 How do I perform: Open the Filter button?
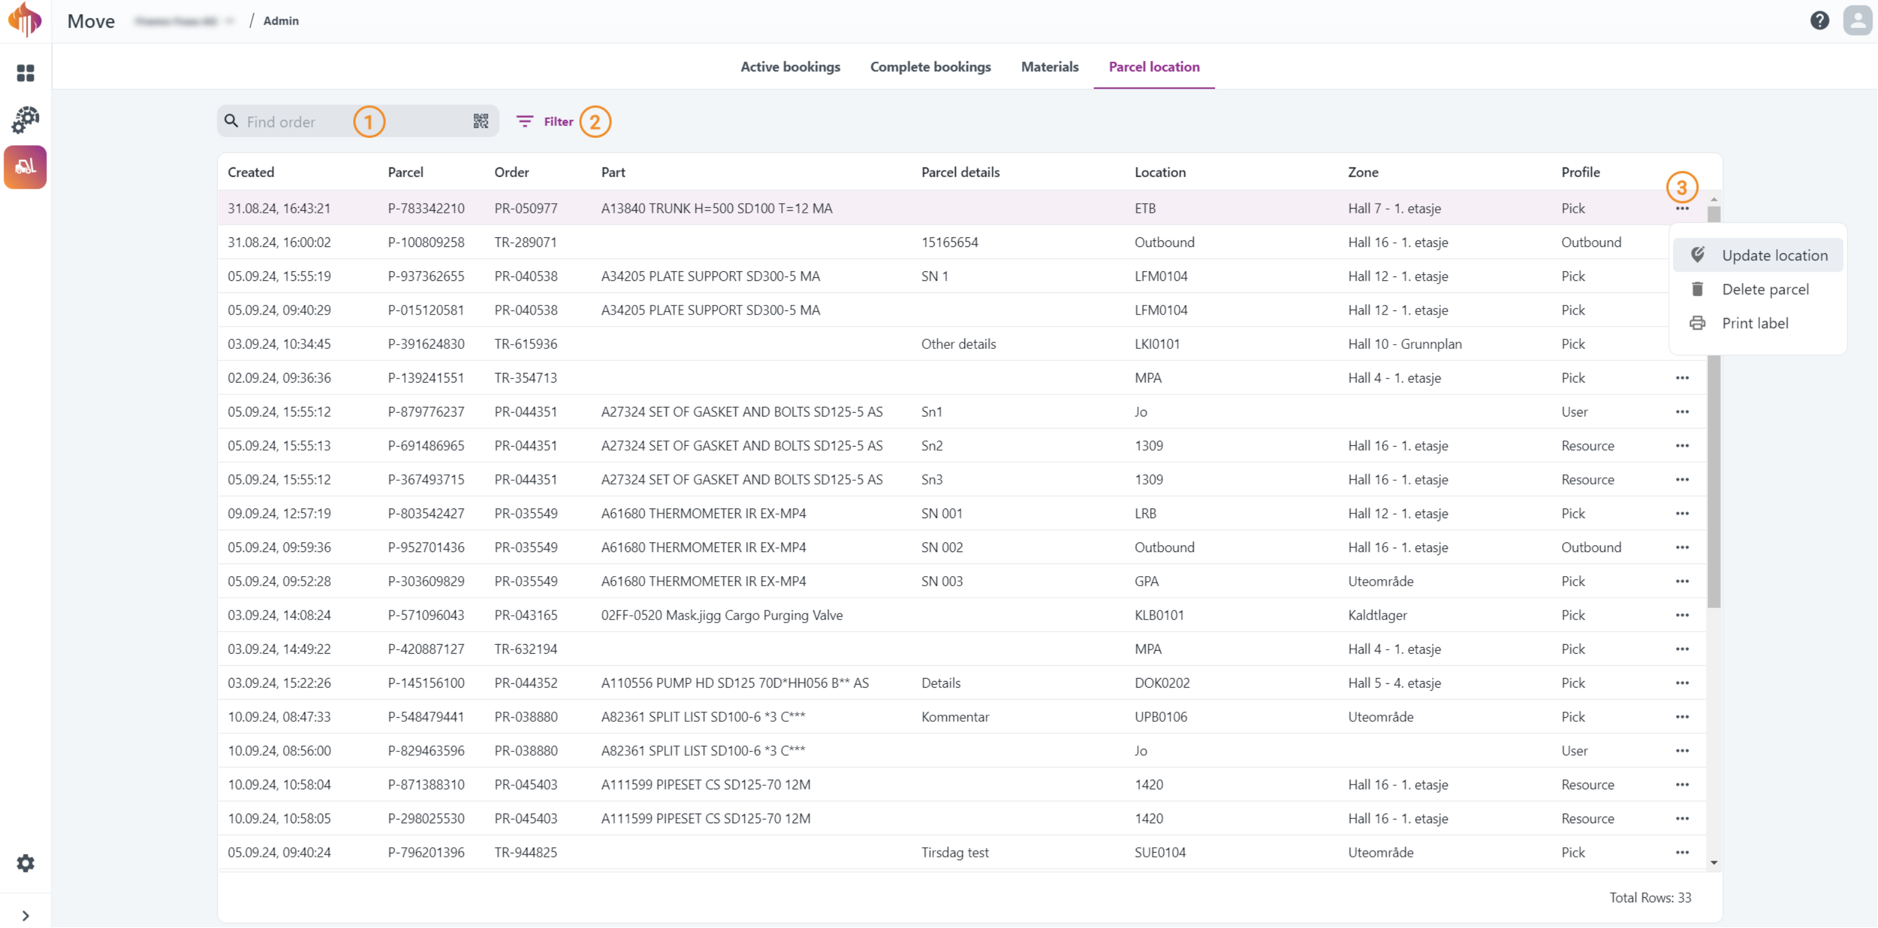545,121
